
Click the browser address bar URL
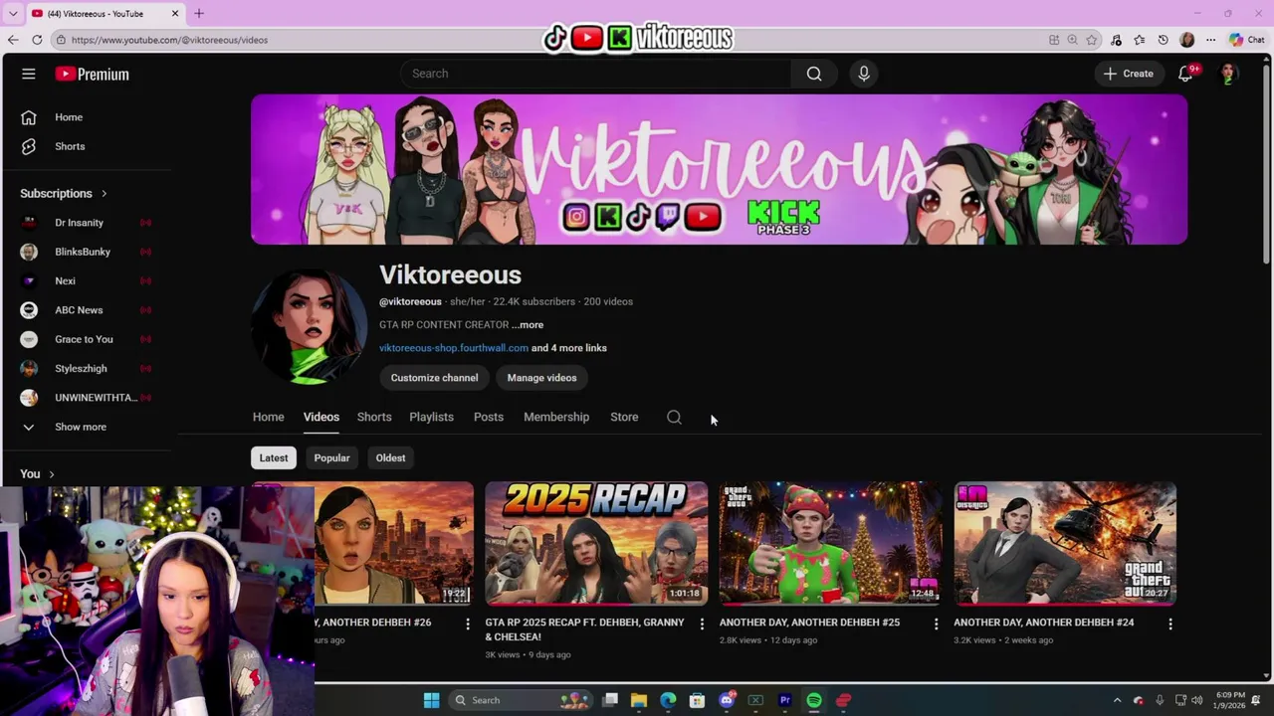click(169, 40)
